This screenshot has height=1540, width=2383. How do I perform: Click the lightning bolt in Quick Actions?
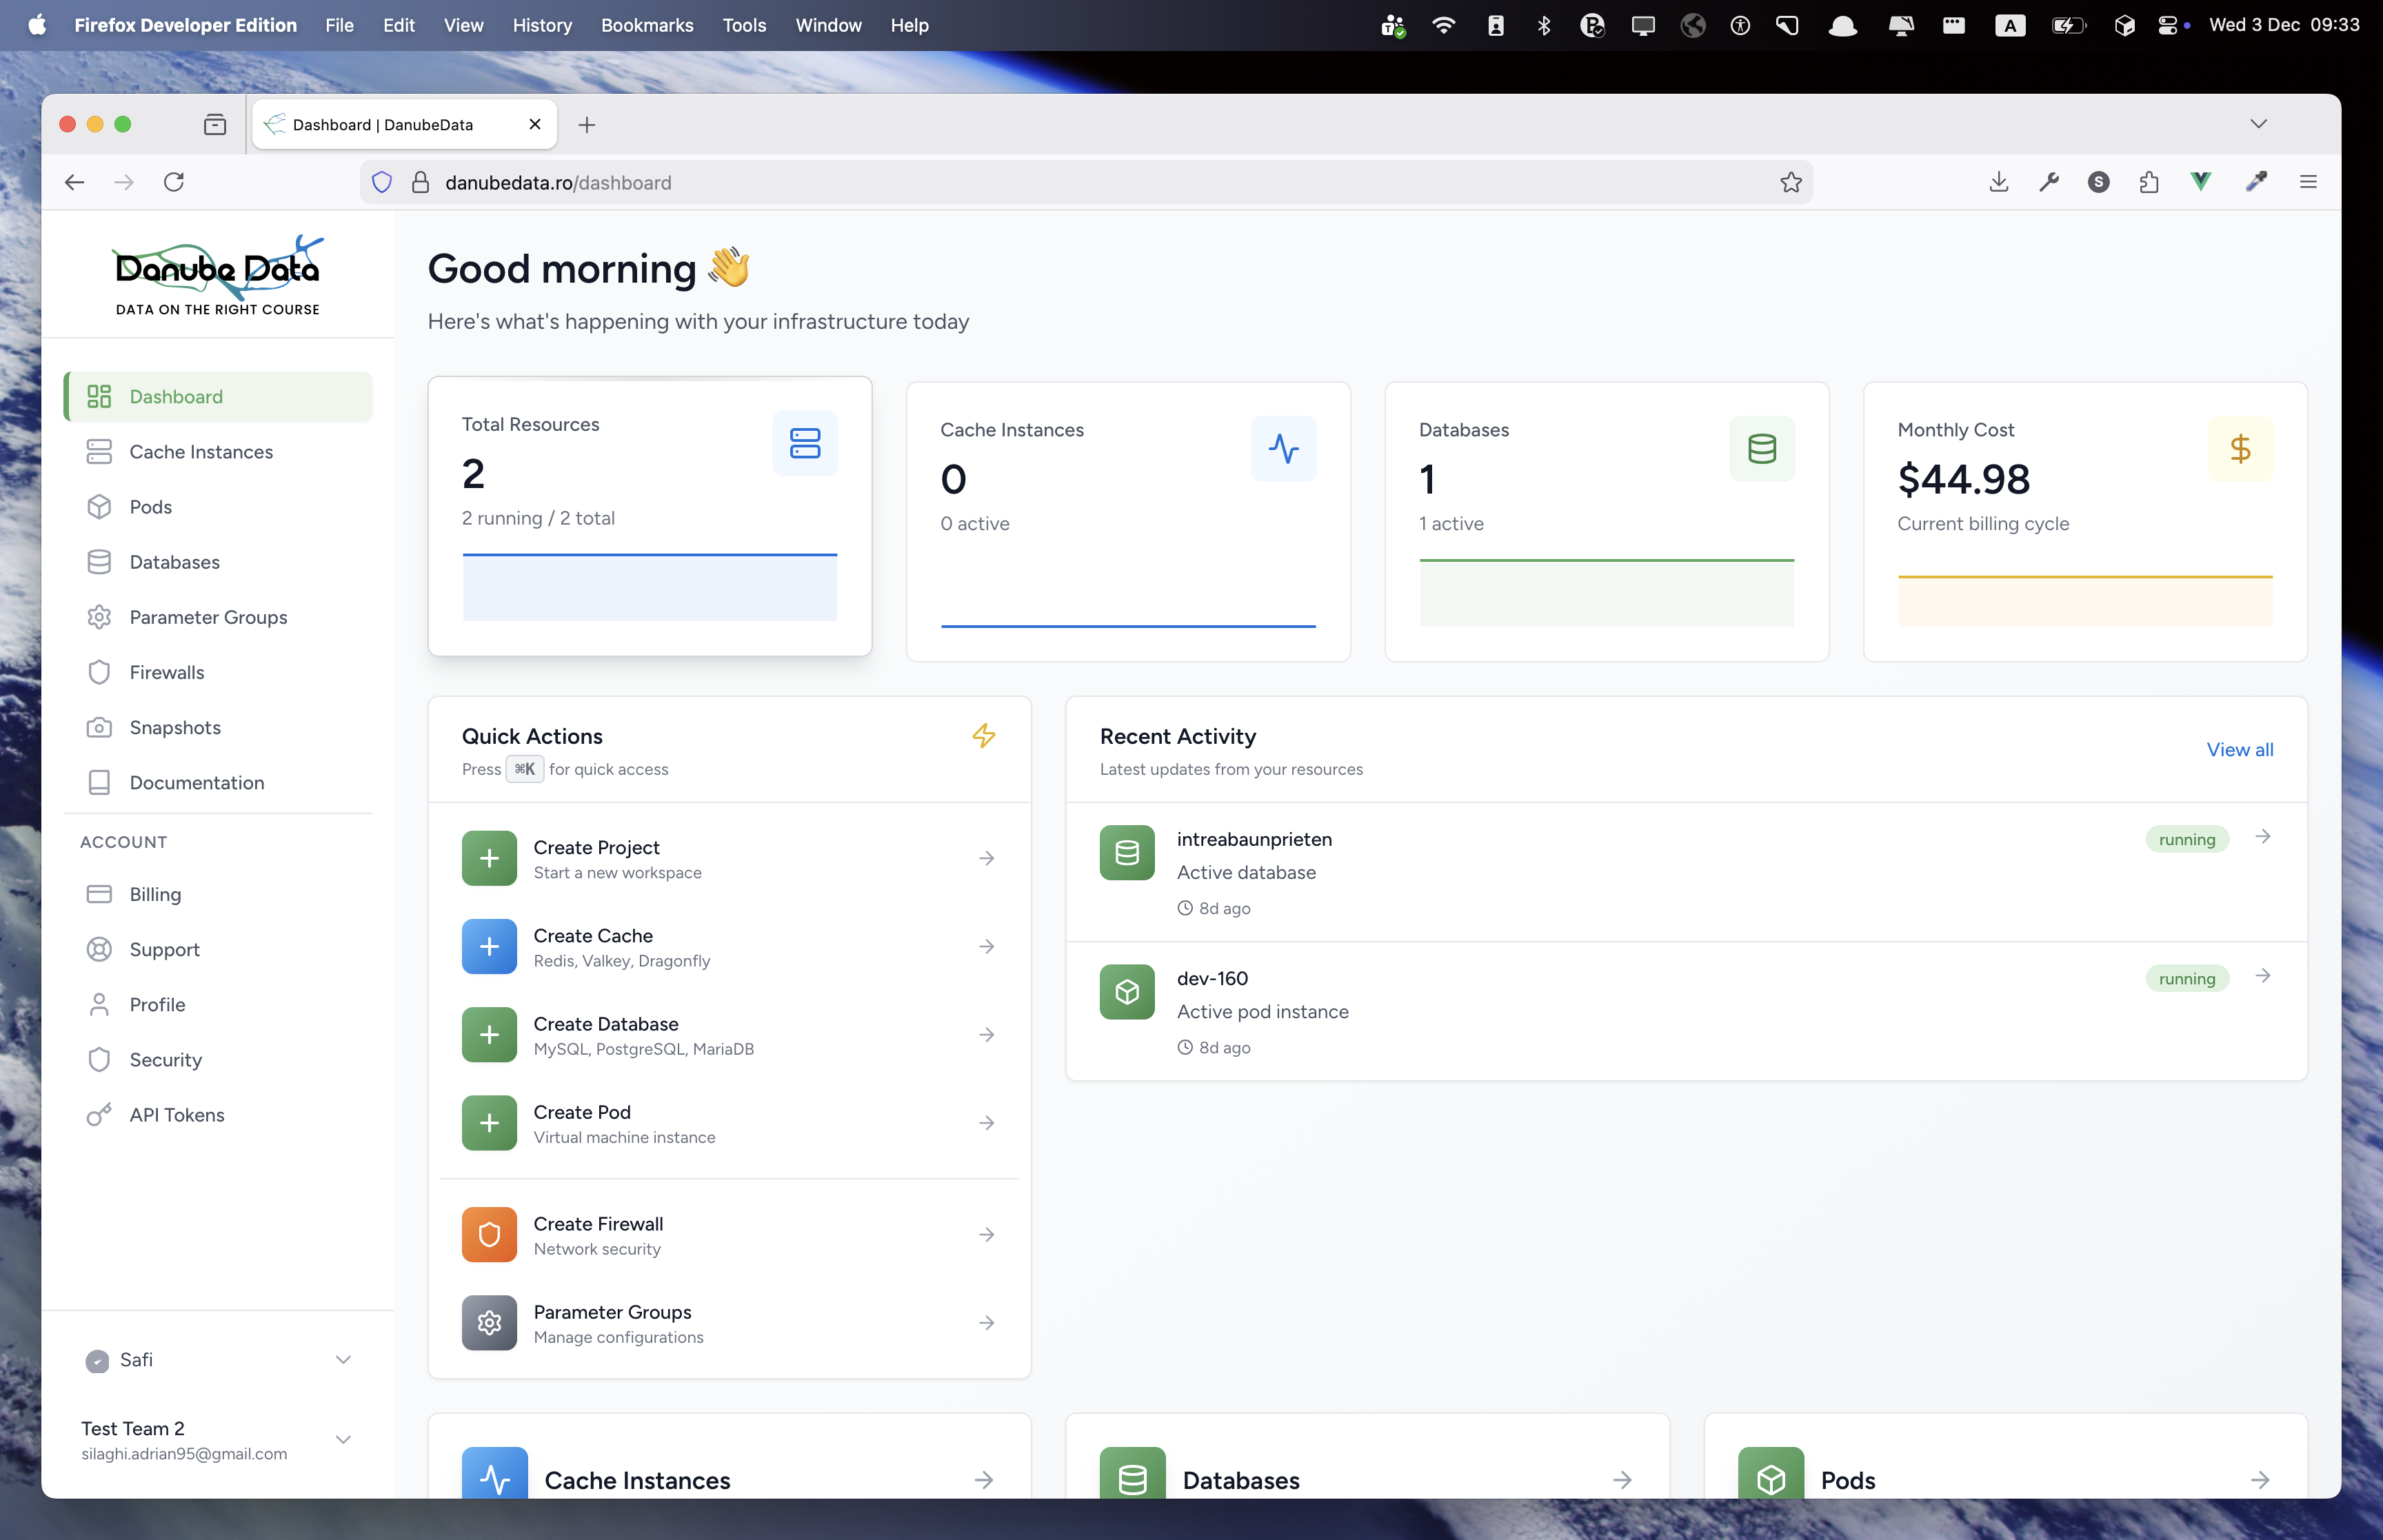(984, 735)
